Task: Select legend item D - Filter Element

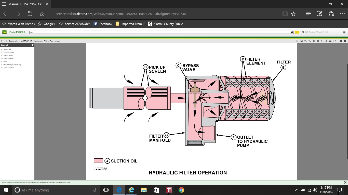Action: (7, 58)
